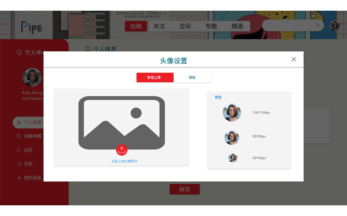Switch to the 捏脸 tab

coord(192,78)
